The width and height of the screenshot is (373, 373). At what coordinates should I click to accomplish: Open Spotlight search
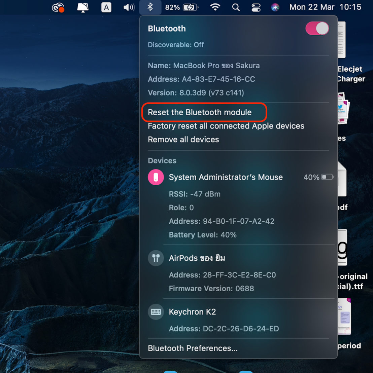(236, 7)
